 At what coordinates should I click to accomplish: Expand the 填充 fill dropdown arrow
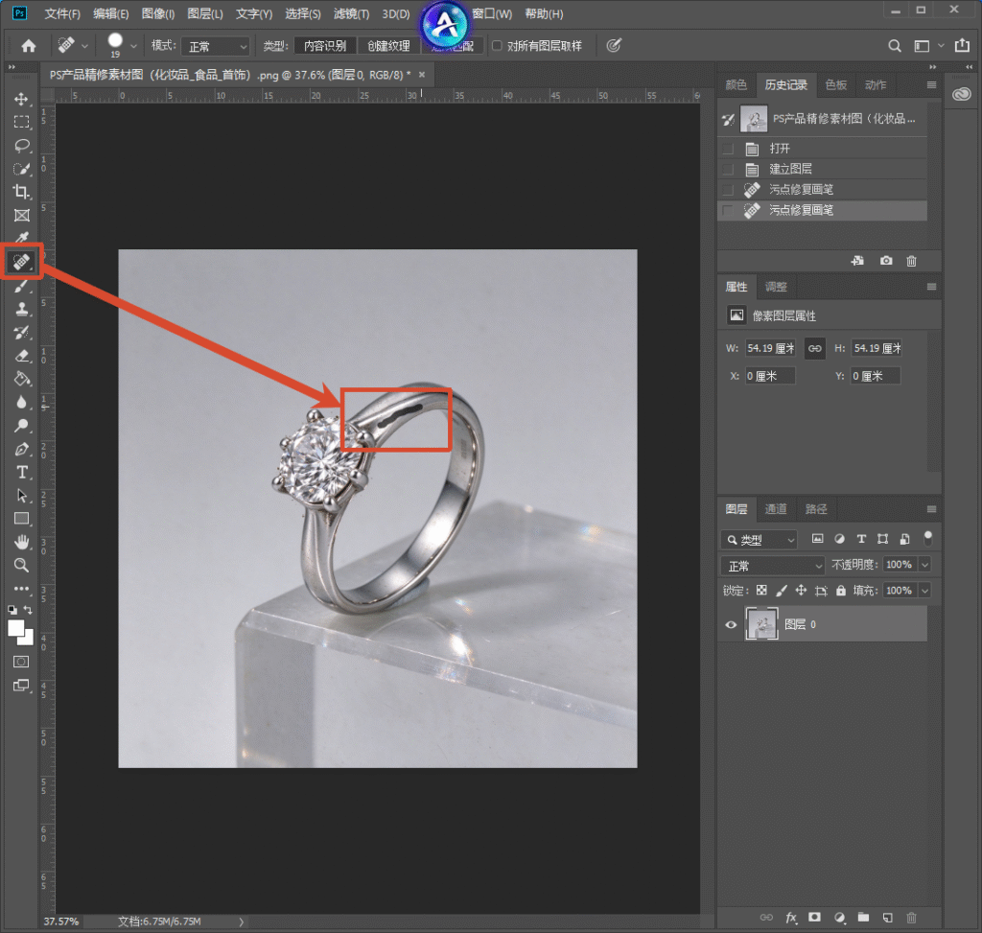pos(924,591)
